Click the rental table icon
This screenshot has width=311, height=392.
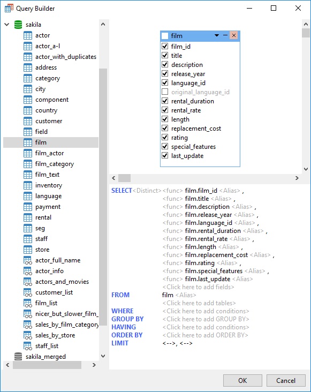(28, 217)
